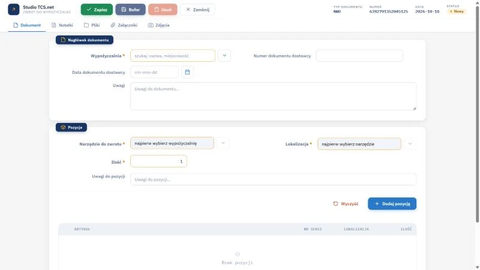
Task: Click the Nagłówek dokumentu section badge
Action: click(x=85, y=40)
